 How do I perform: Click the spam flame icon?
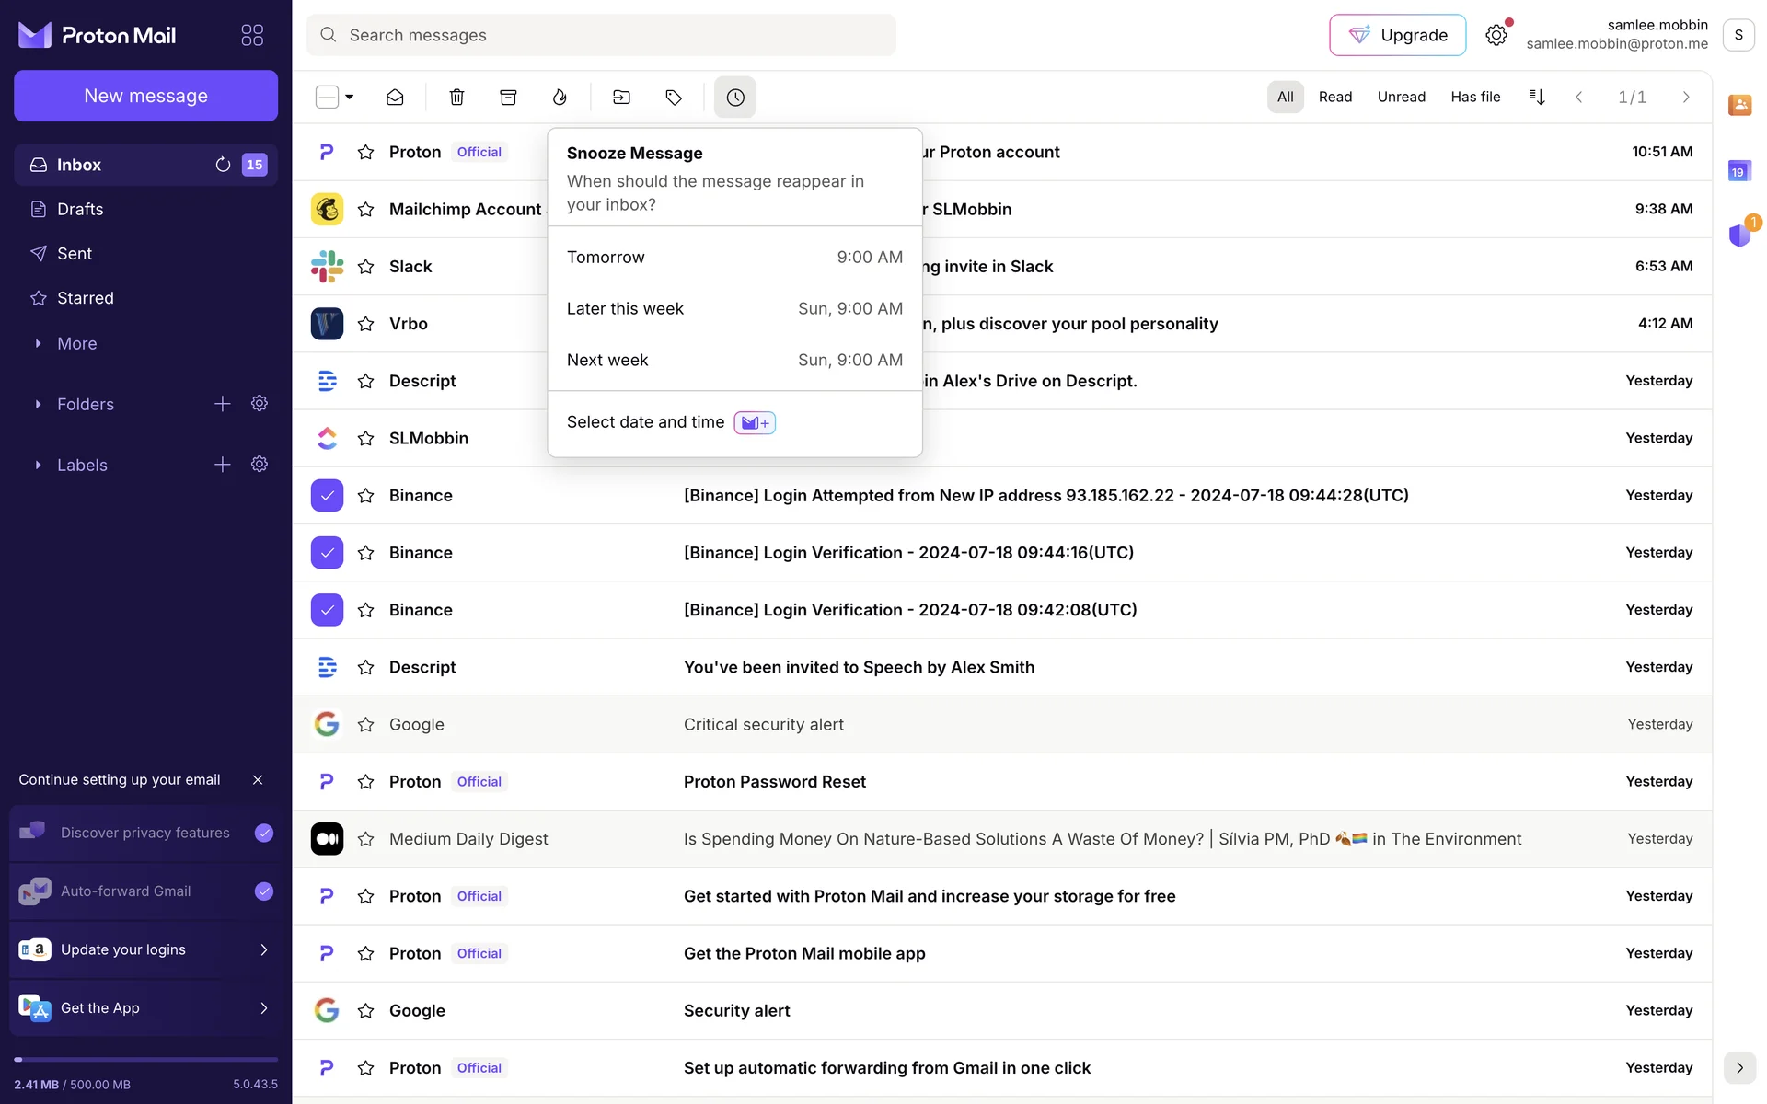point(560,97)
